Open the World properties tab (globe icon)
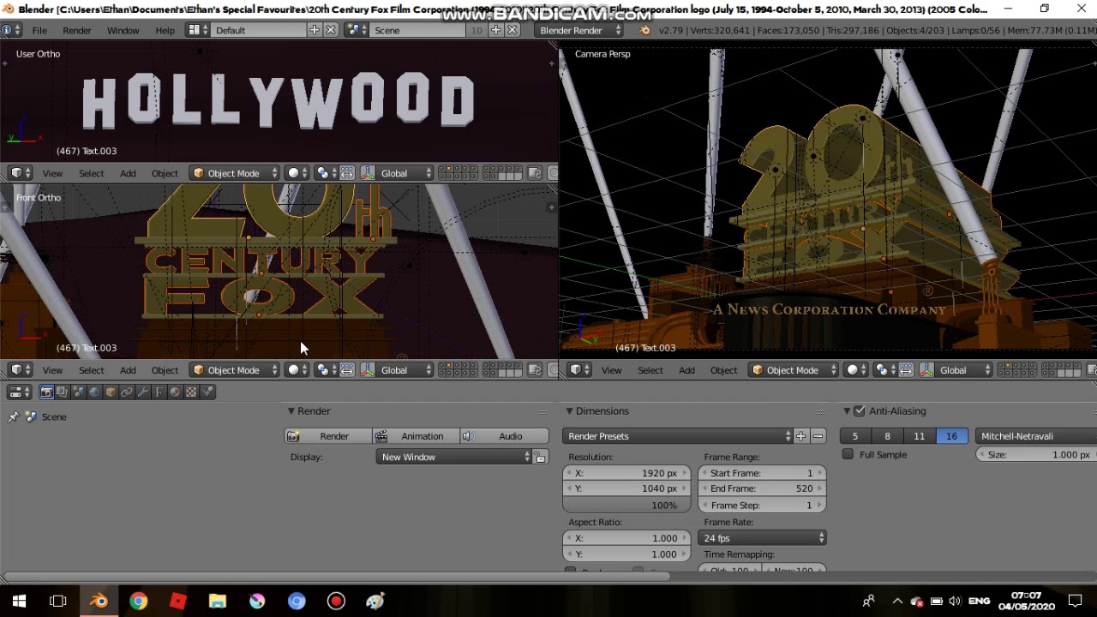 click(x=94, y=392)
